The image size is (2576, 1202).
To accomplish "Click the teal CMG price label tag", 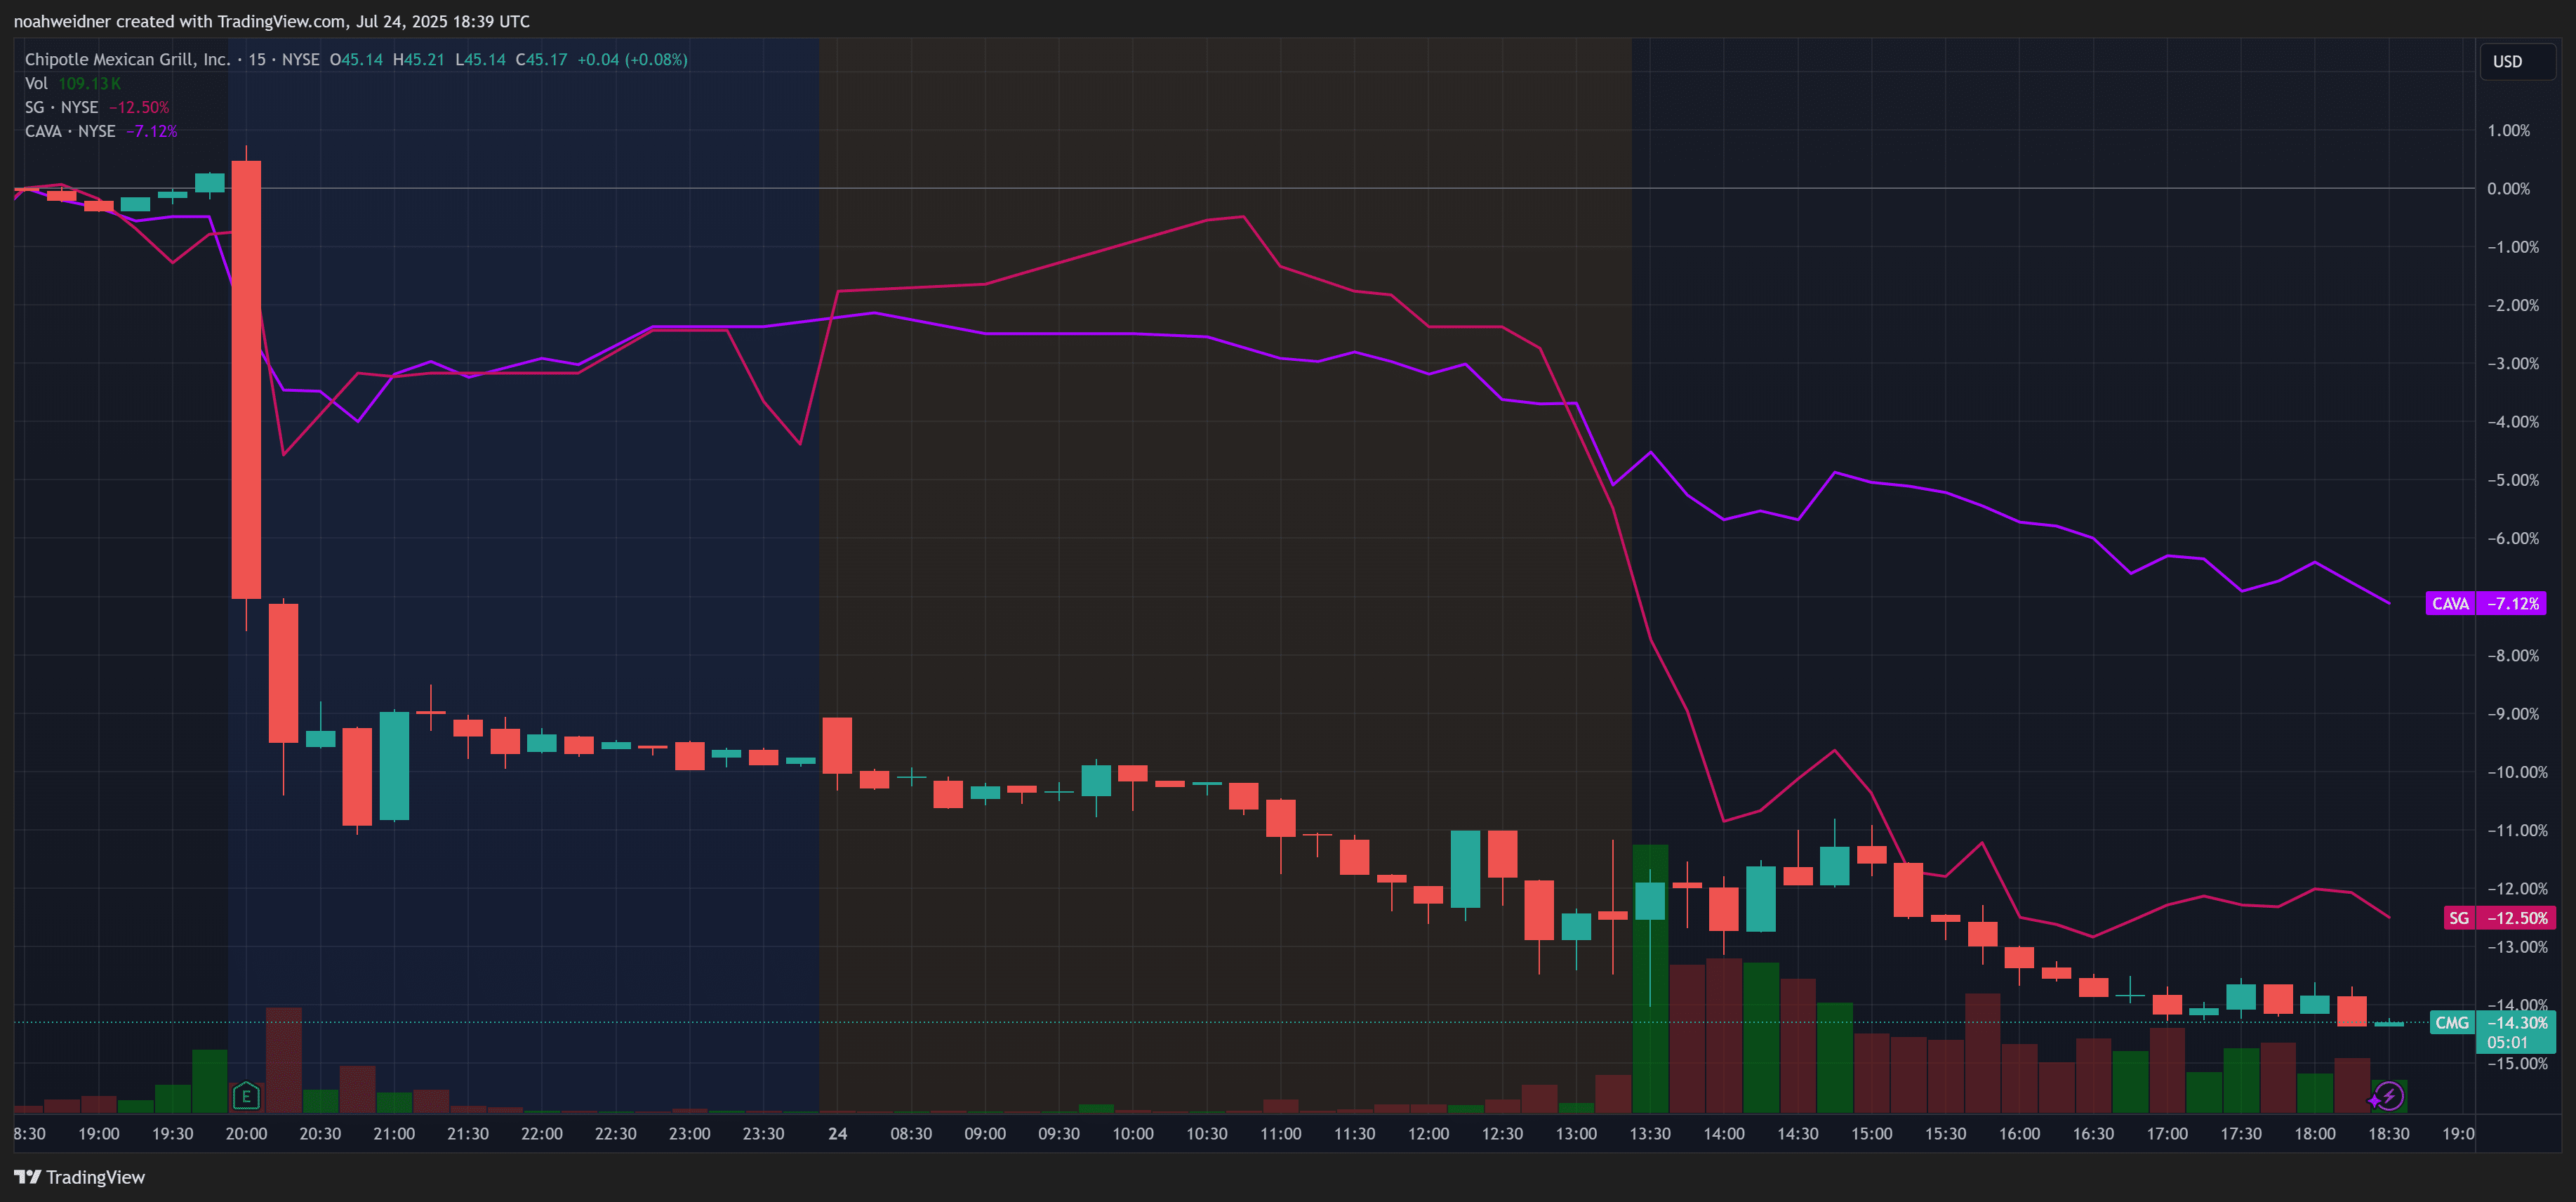I will [2451, 1022].
